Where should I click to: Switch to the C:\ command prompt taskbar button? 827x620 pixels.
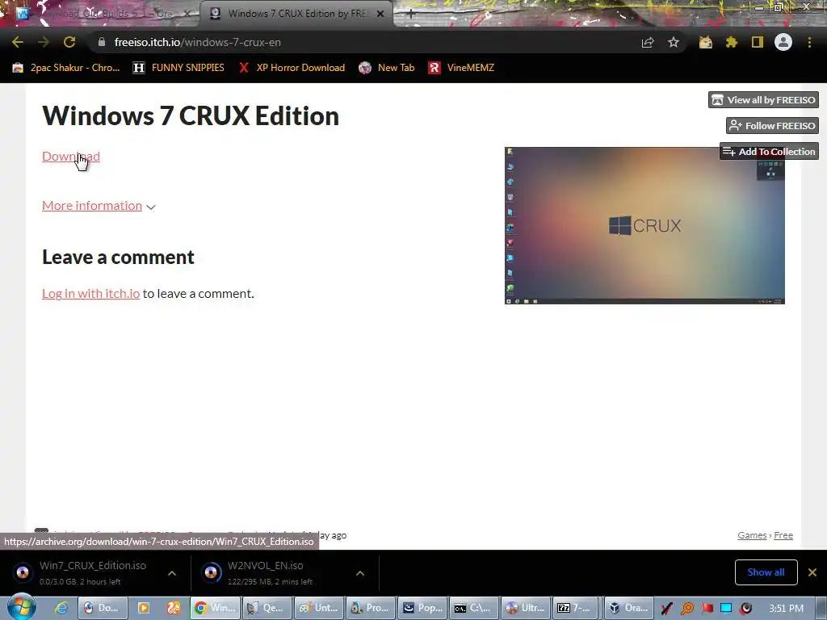pos(474,608)
